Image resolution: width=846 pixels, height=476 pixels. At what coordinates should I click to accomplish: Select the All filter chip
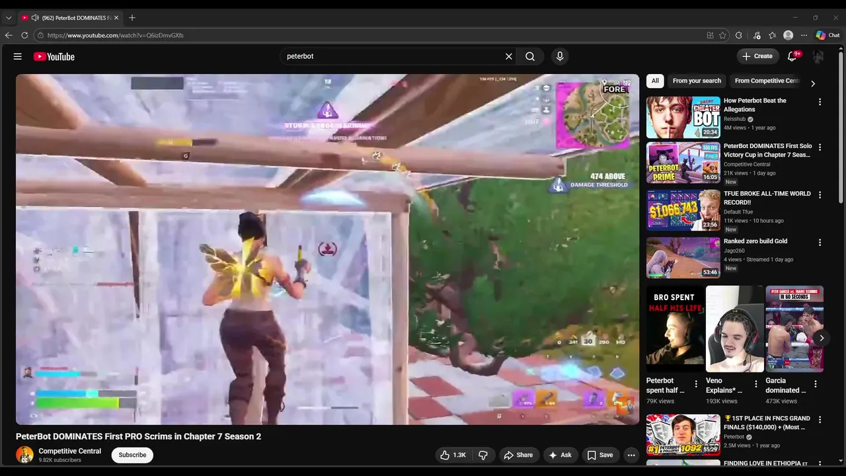[655, 81]
